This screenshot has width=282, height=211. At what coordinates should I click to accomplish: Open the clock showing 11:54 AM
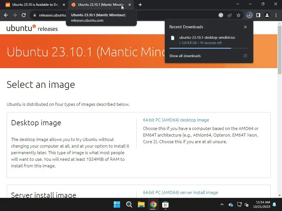(x=262, y=204)
